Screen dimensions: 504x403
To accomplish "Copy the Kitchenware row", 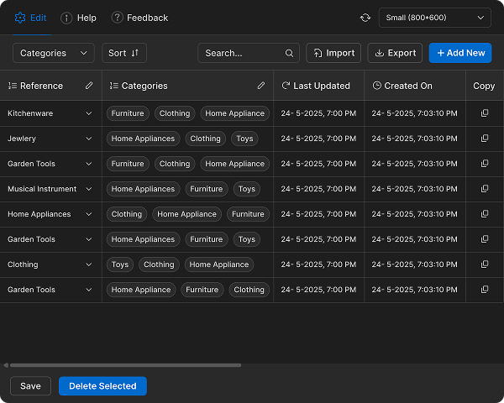I will point(485,113).
